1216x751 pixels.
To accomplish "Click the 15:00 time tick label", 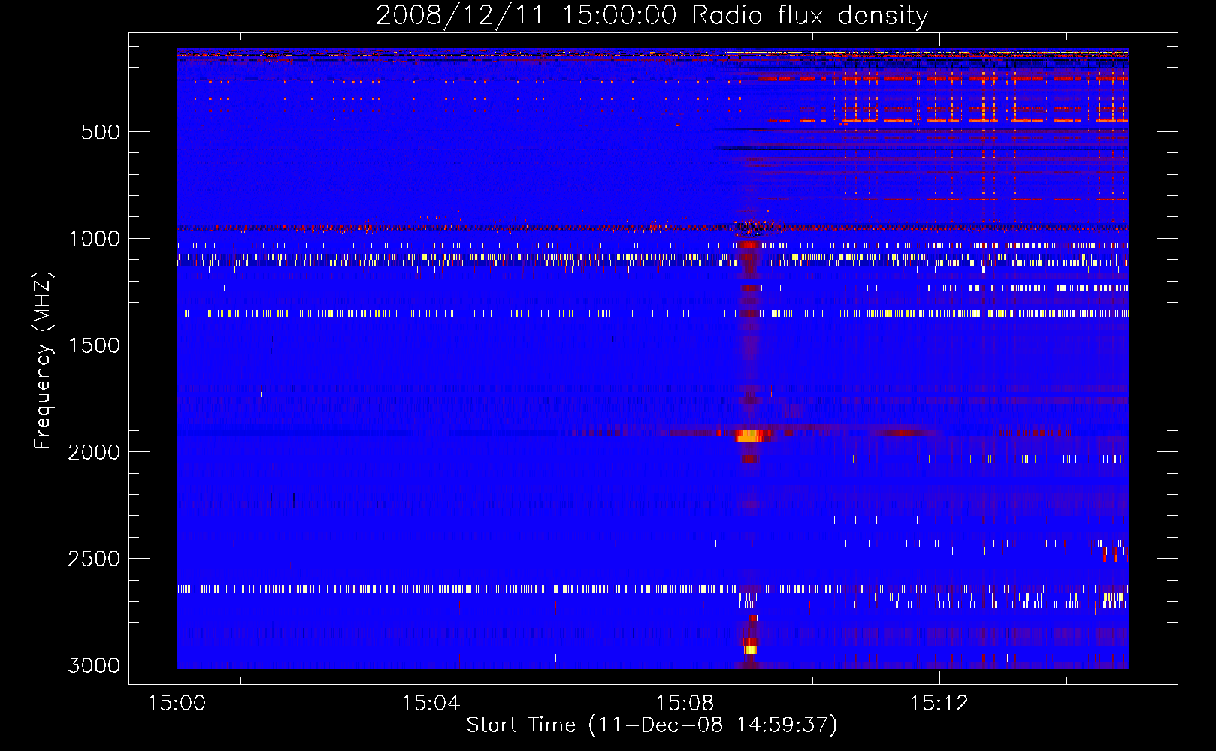I will [177, 704].
